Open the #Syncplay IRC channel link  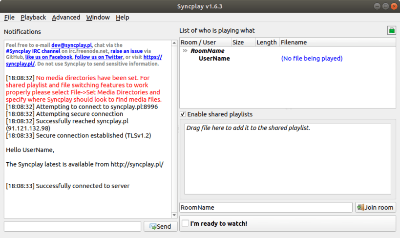(33, 51)
